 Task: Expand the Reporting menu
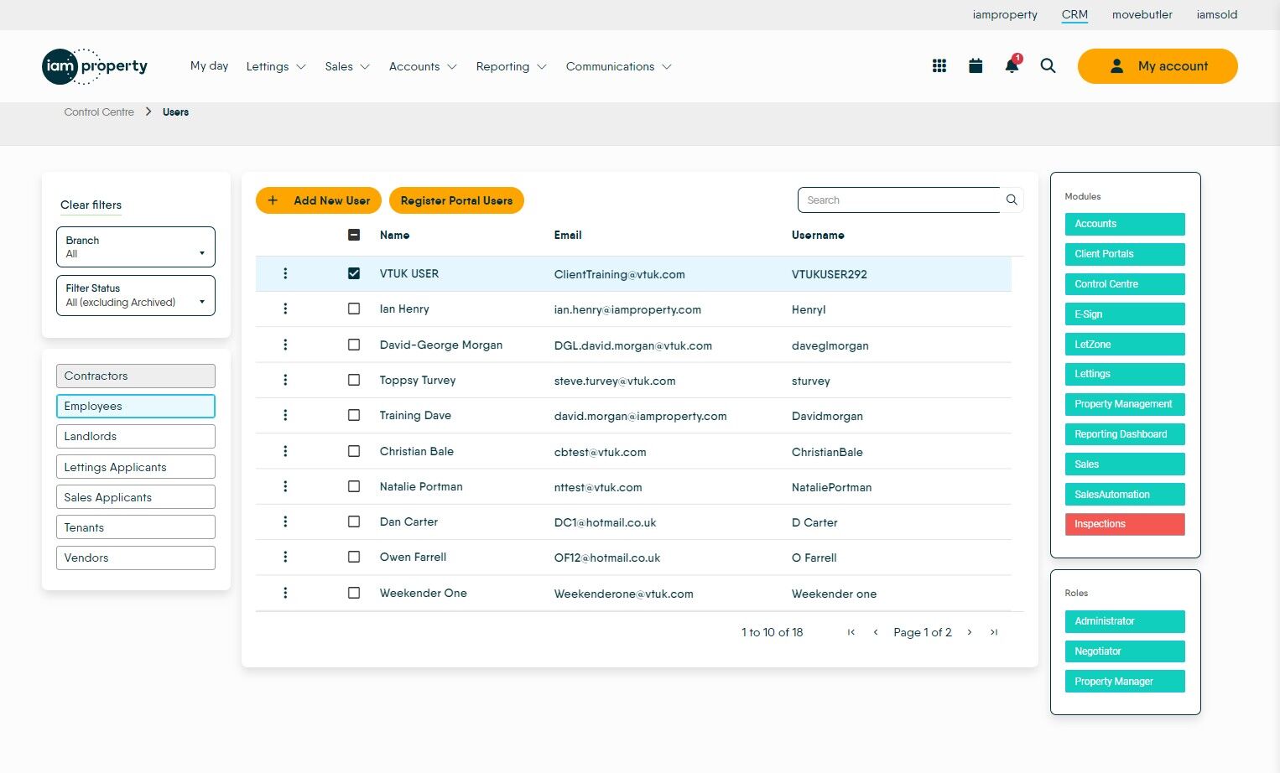pos(511,66)
